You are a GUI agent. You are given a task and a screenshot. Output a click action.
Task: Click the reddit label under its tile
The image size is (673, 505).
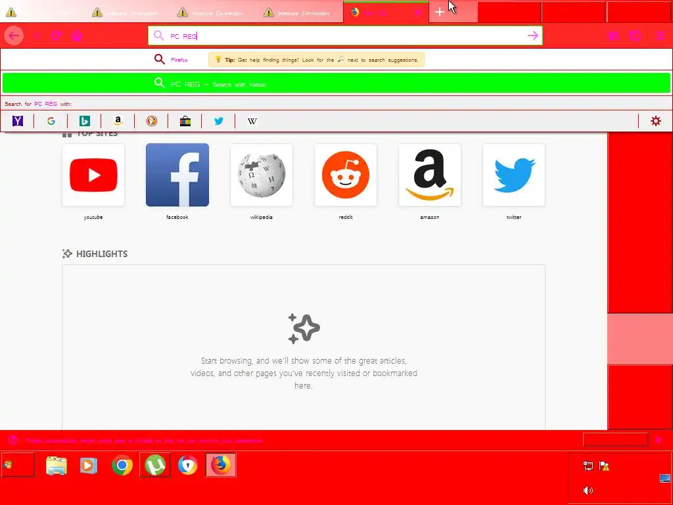pyautogui.click(x=346, y=217)
